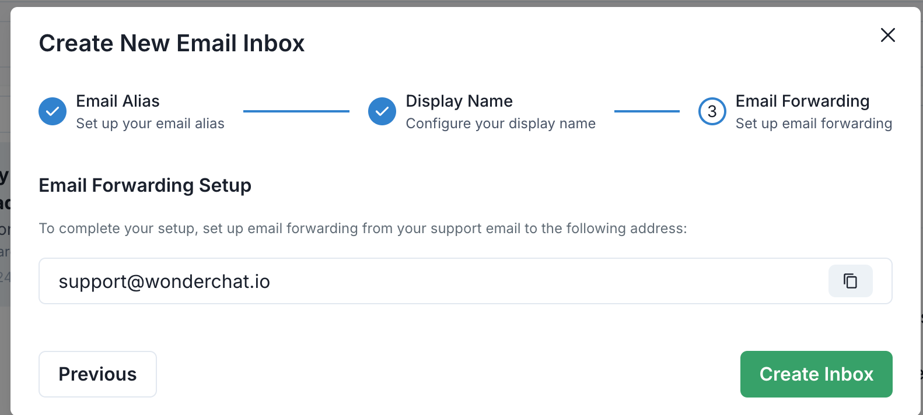Click the "Set up email forwarding" subtitle
The height and width of the screenshot is (415, 923).
[813, 124]
